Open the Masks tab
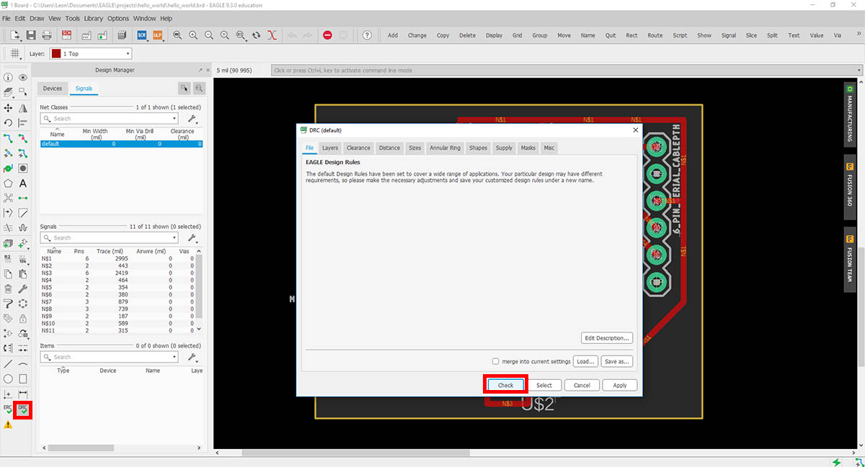Screen dimensions: 865x467 (x=528, y=148)
